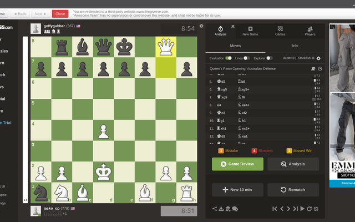355x222 pixels.
Task: Flip the board with the up-down arrows icon
Action: tap(316, 209)
